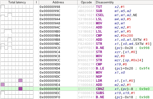
Task: Click the purple latency block on ADD 0x9E4 row
Action: [x=3, y=85]
